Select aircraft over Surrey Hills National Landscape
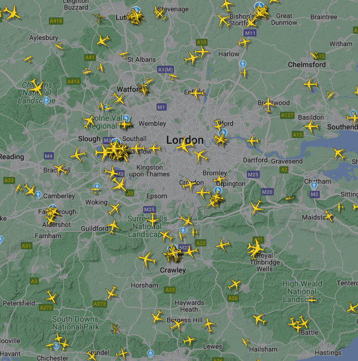 coord(153,220)
